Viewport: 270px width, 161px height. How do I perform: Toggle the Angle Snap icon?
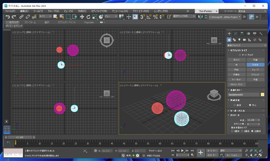point(149,17)
